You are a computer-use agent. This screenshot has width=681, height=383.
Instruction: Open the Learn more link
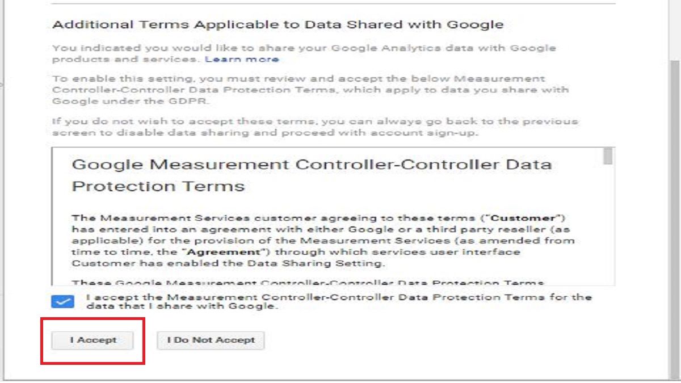(242, 59)
